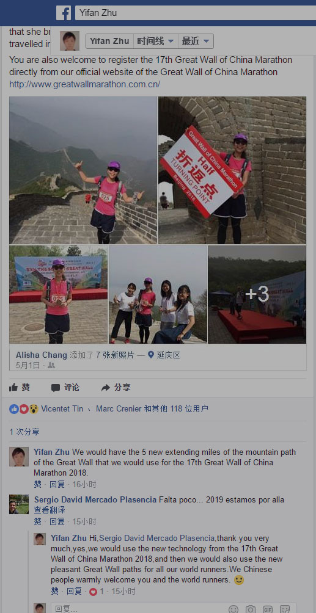Screen dimensions: 316x613
Task: Open Alisha Chang's profile link
Action: coord(42,355)
